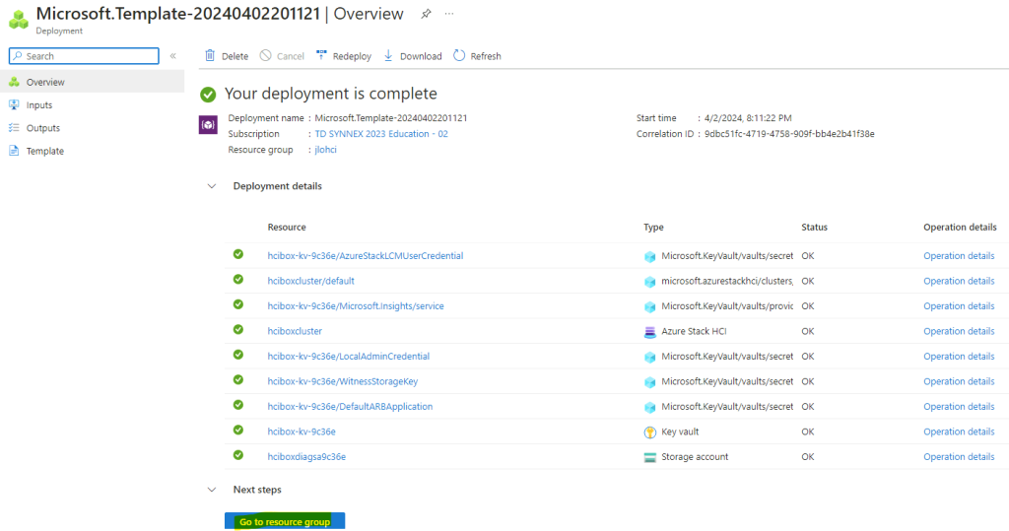Click status check for hciboxdiagsa9c36e row
Screen dimensions: 1009x531
238,455
